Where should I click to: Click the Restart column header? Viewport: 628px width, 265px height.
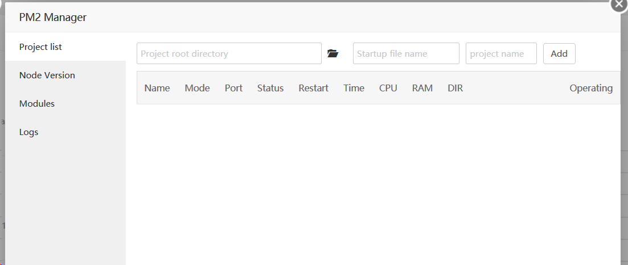[x=313, y=88]
